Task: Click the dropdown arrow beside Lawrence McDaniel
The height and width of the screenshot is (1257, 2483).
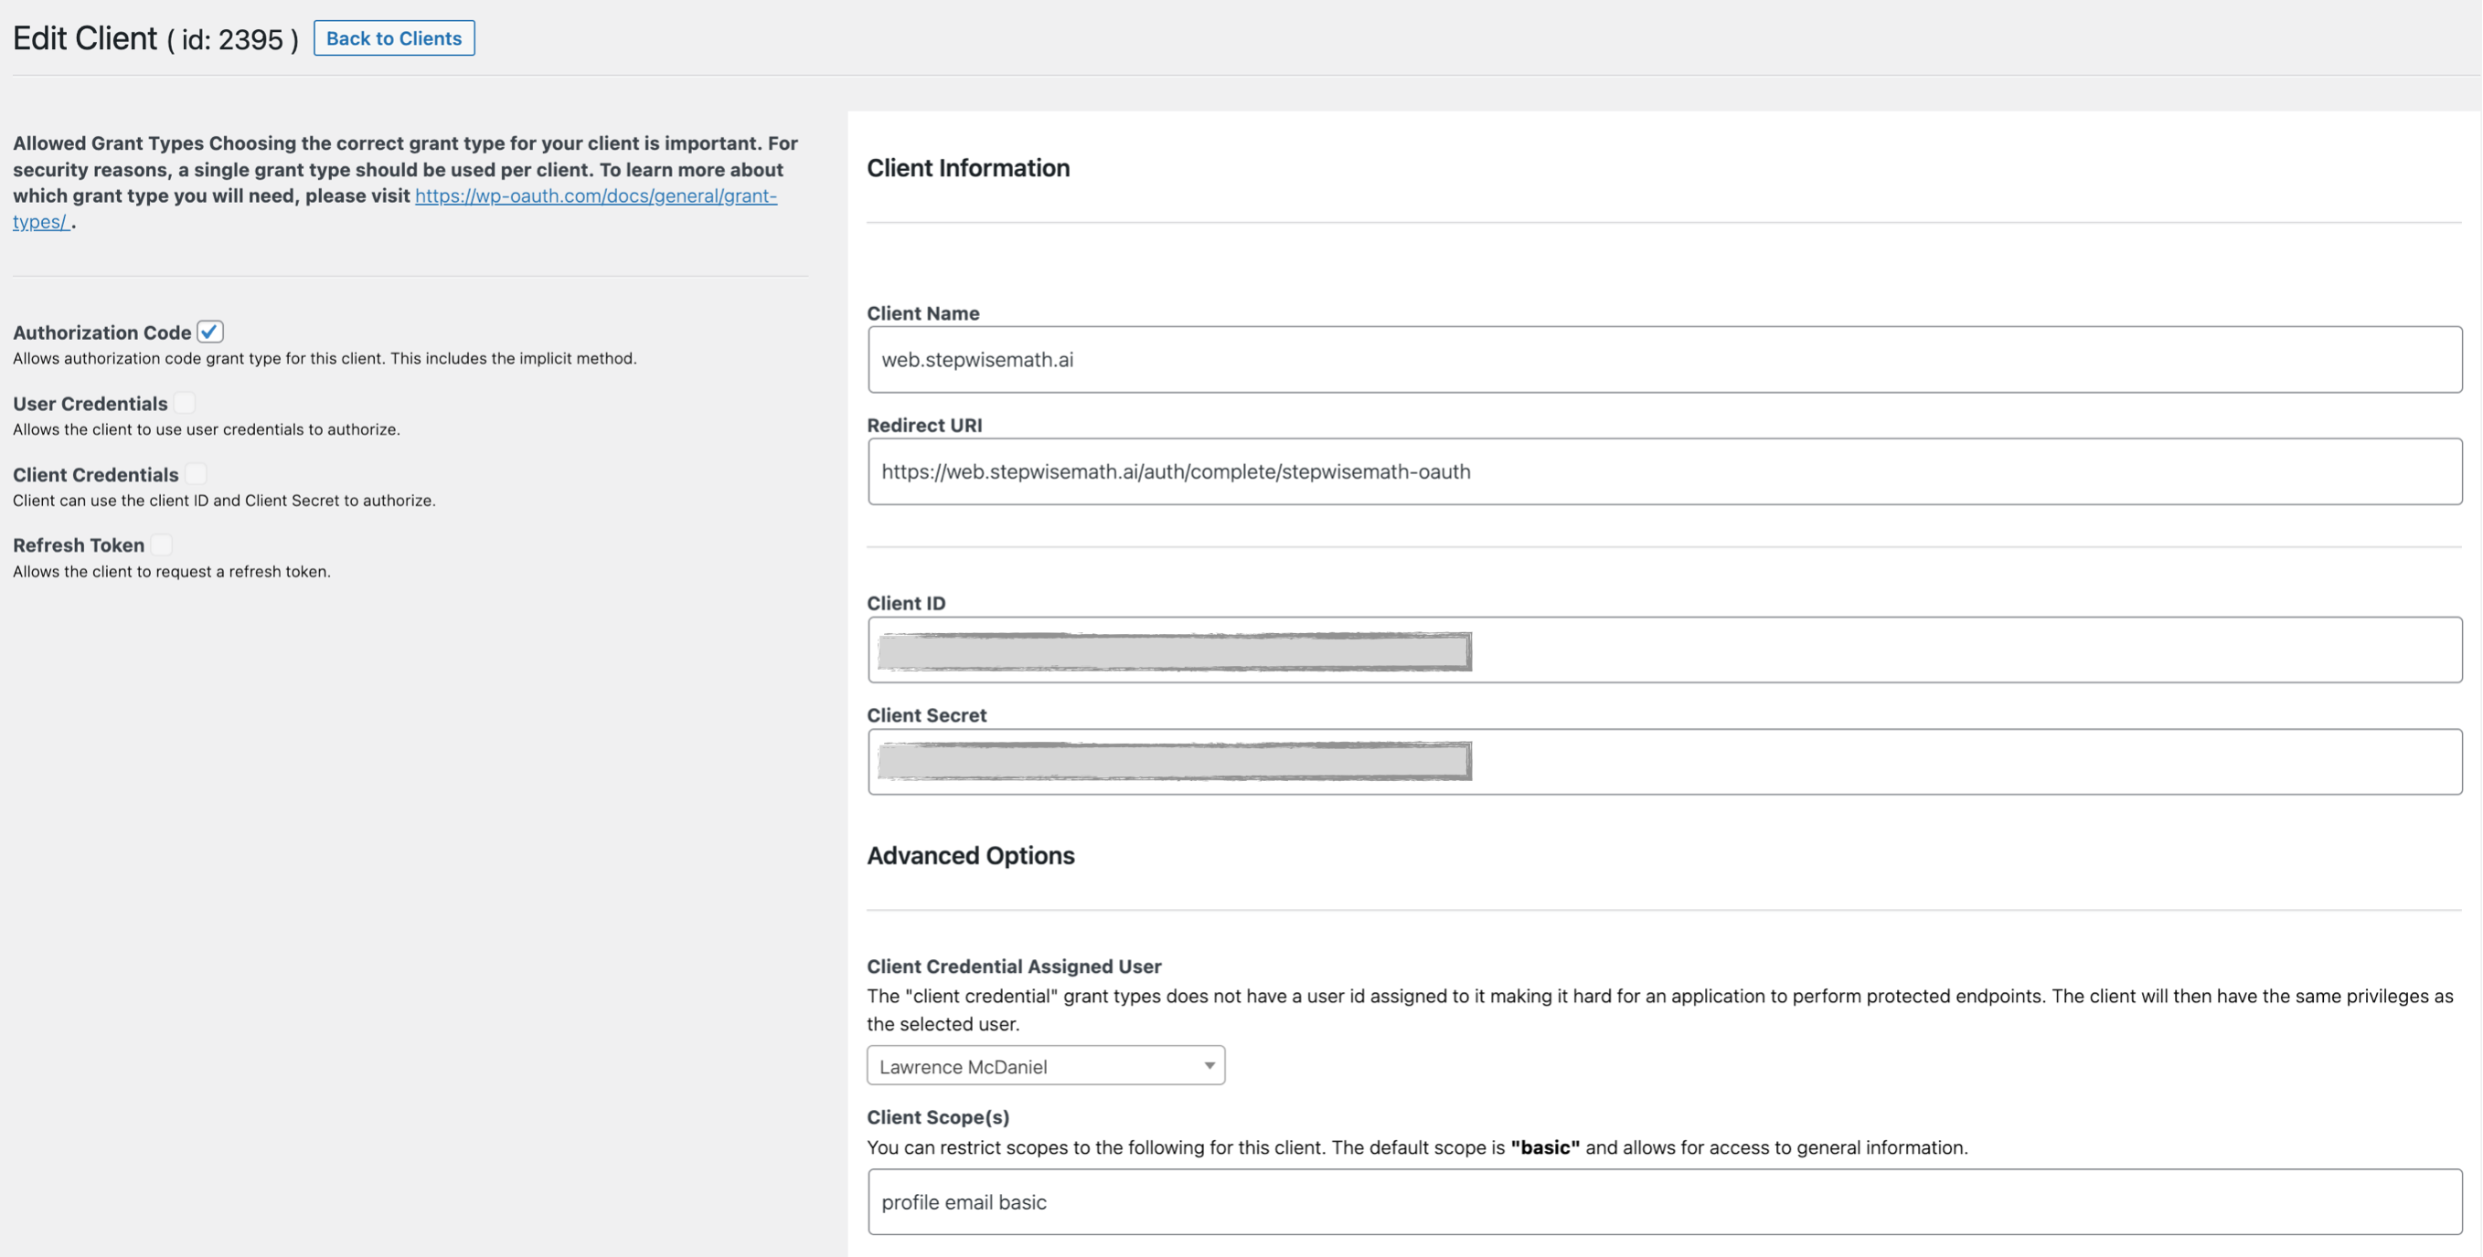Action: [x=1210, y=1065]
